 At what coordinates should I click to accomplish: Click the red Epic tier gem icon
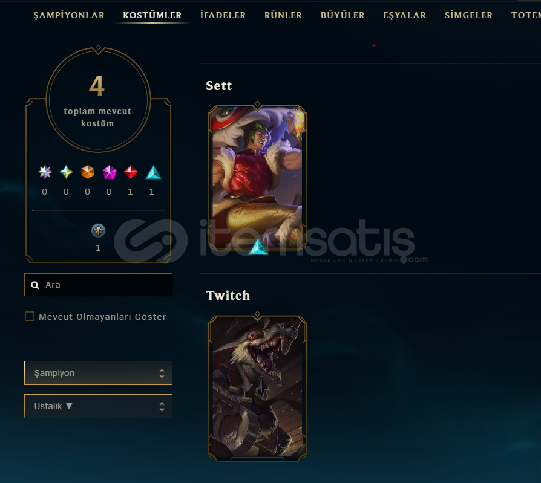pos(131,172)
